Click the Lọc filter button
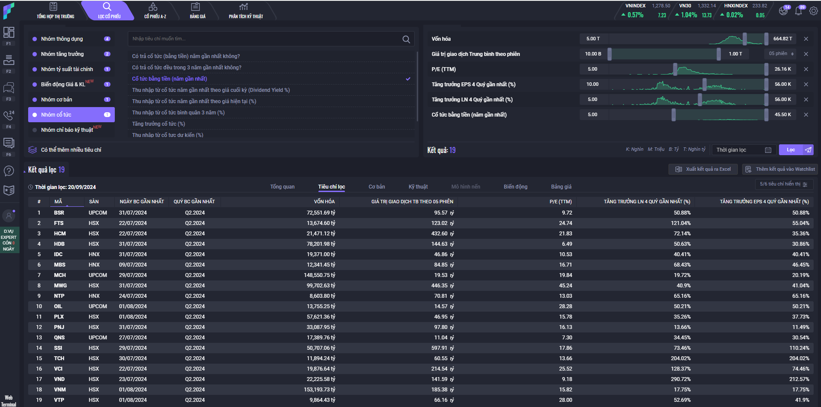The image size is (821, 407). (x=791, y=150)
